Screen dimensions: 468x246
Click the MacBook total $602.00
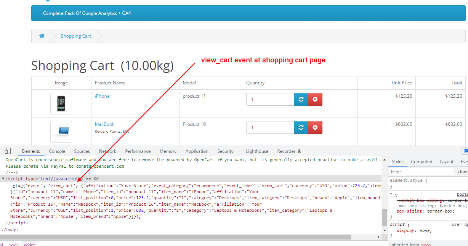454,124
